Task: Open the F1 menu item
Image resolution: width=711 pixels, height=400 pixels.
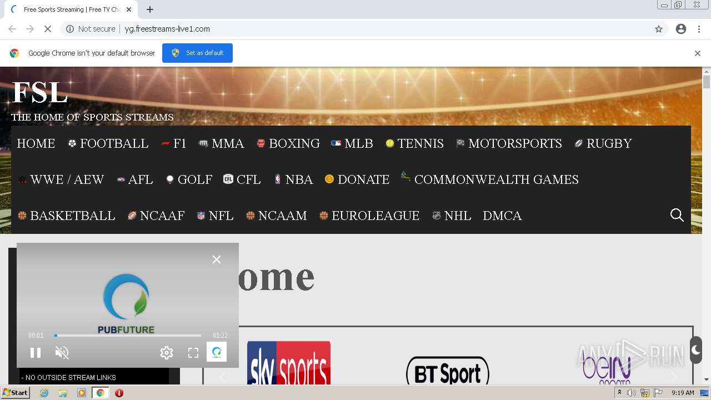Action: [x=174, y=143]
